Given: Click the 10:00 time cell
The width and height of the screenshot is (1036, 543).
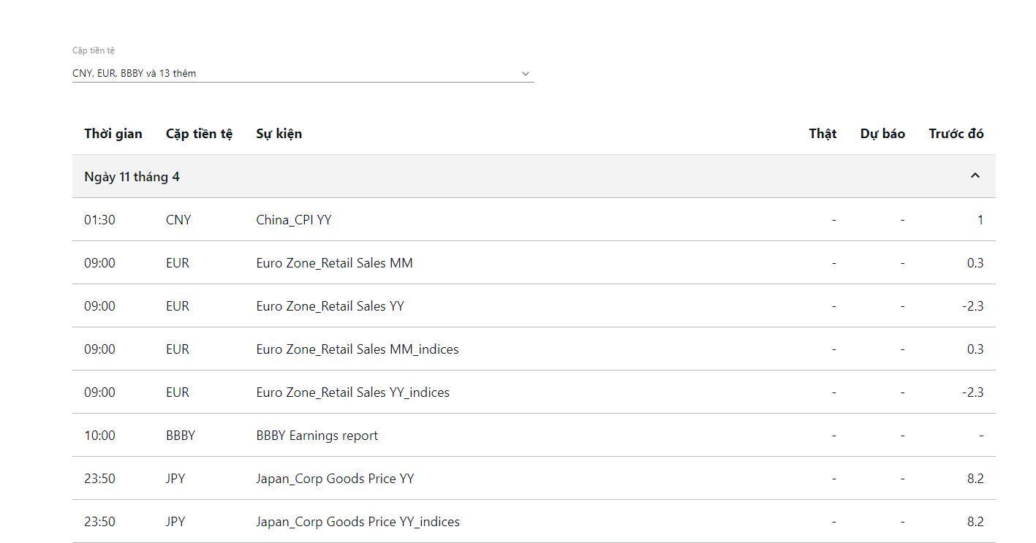Looking at the screenshot, I should click(x=99, y=436).
